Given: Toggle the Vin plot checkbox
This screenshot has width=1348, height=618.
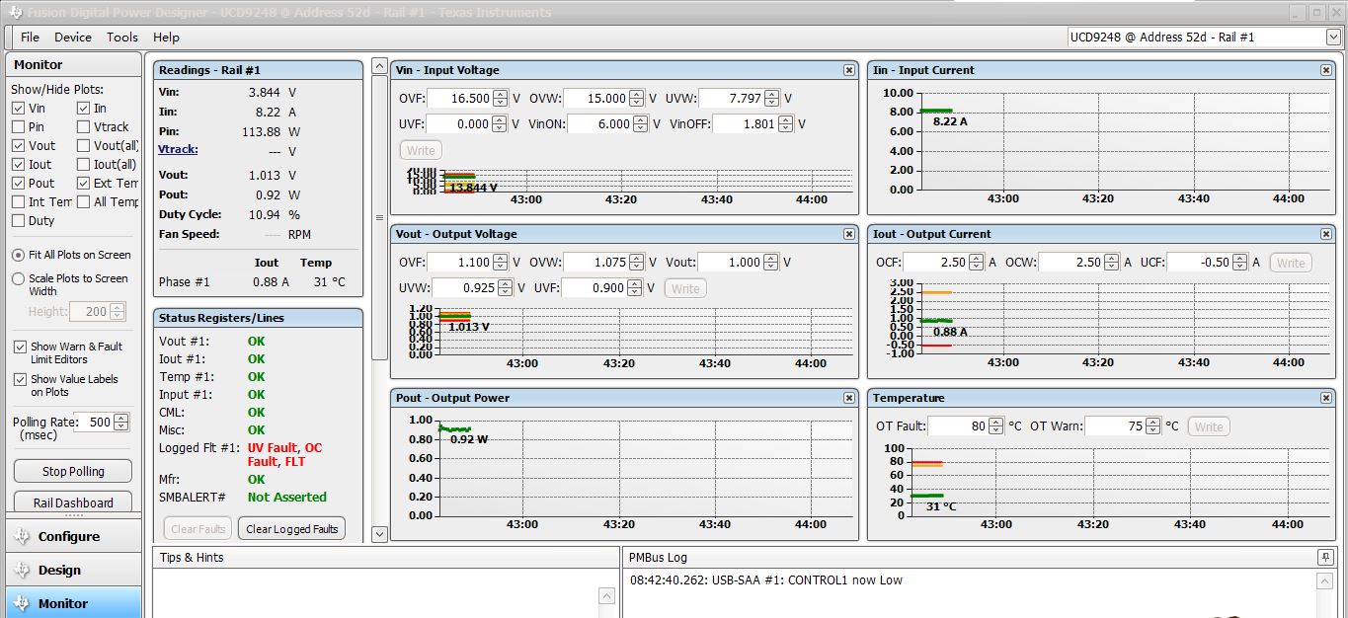Looking at the screenshot, I should [x=19, y=109].
